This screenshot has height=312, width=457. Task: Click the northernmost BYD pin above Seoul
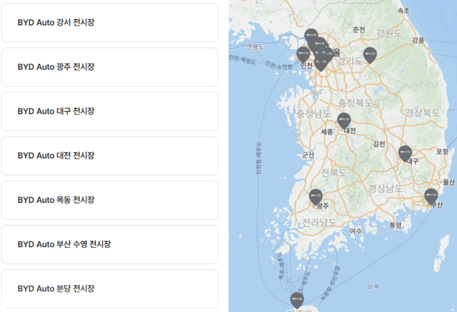pyautogui.click(x=311, y=35)
